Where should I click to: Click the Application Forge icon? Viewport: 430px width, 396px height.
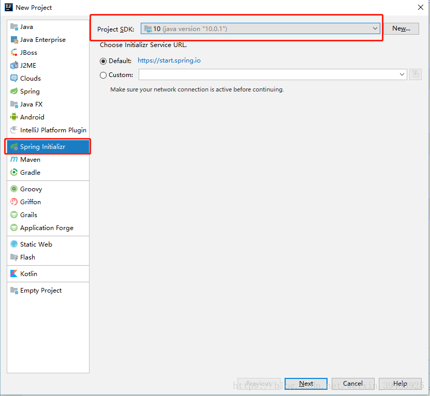(x=14, y=227)
